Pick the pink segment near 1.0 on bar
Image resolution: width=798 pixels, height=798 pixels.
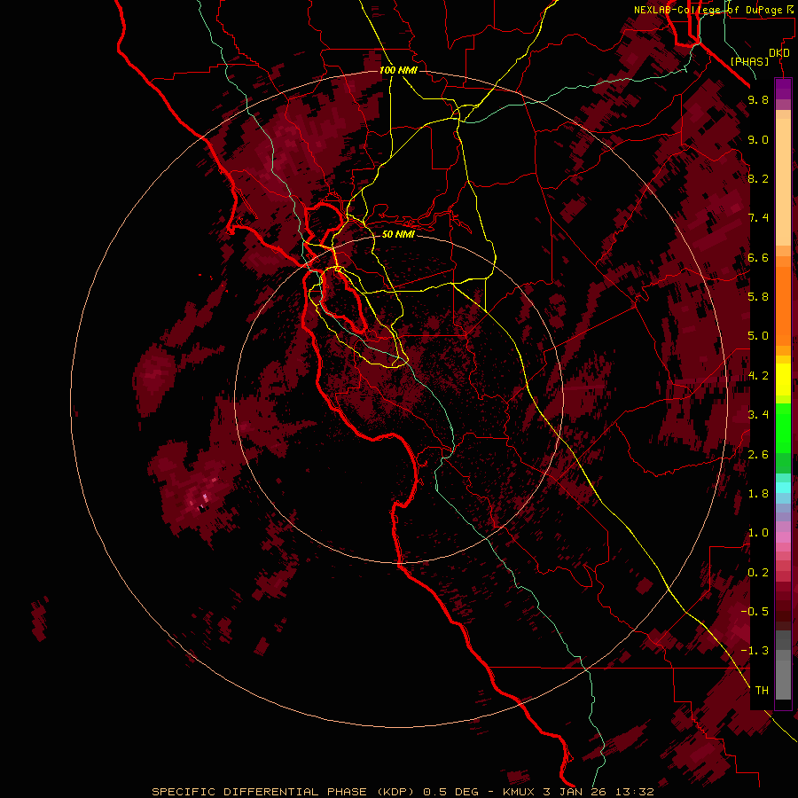click(783, 537)
